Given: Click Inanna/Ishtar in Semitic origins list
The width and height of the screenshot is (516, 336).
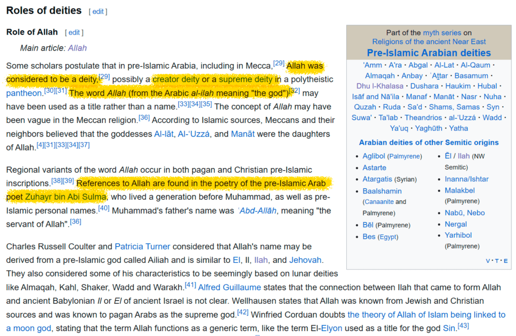Looking at the screenshot, I should click(x=467, y=179).
